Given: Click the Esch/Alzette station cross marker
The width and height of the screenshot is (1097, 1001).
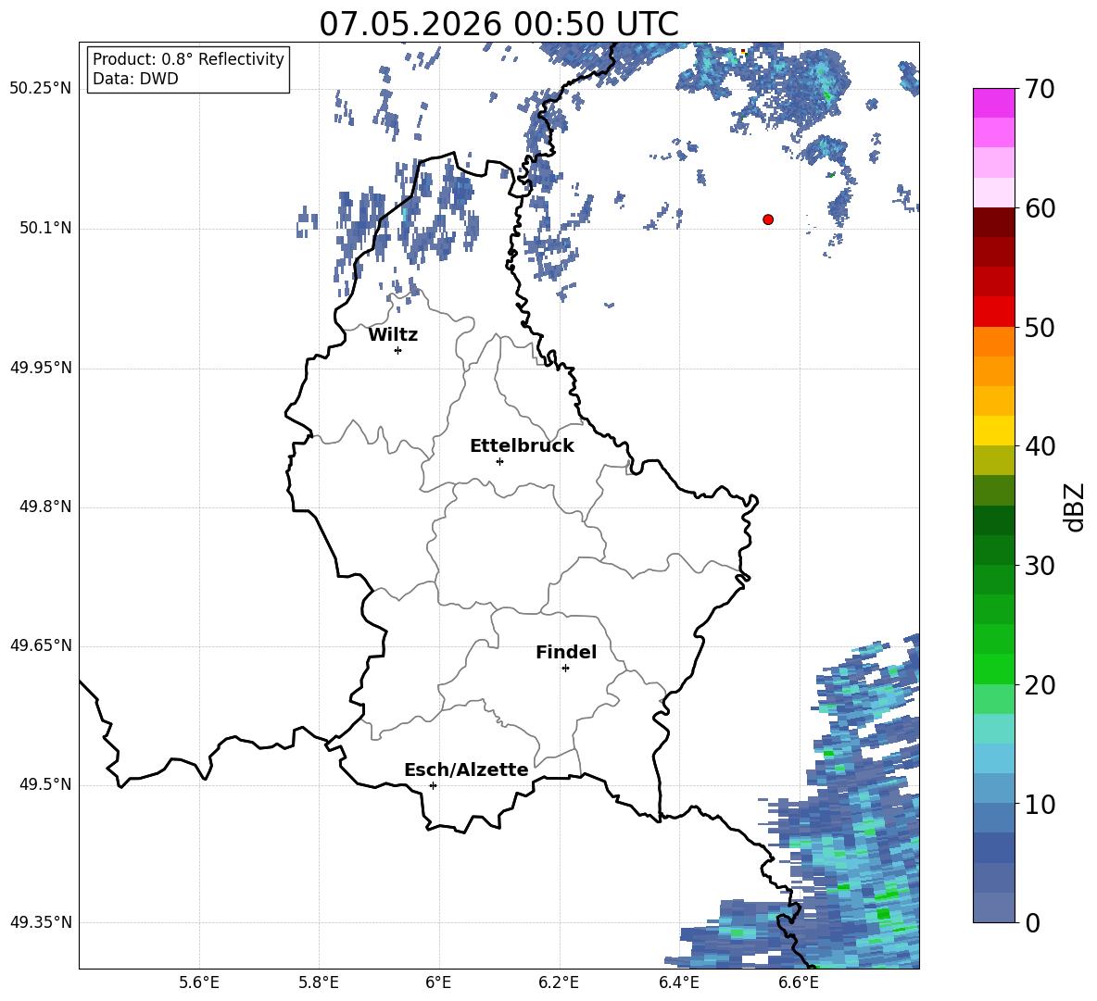Looking at the screenshot, I should [x=433, y=785].
